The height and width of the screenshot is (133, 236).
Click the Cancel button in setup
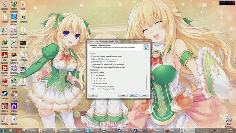coord(144,95)
